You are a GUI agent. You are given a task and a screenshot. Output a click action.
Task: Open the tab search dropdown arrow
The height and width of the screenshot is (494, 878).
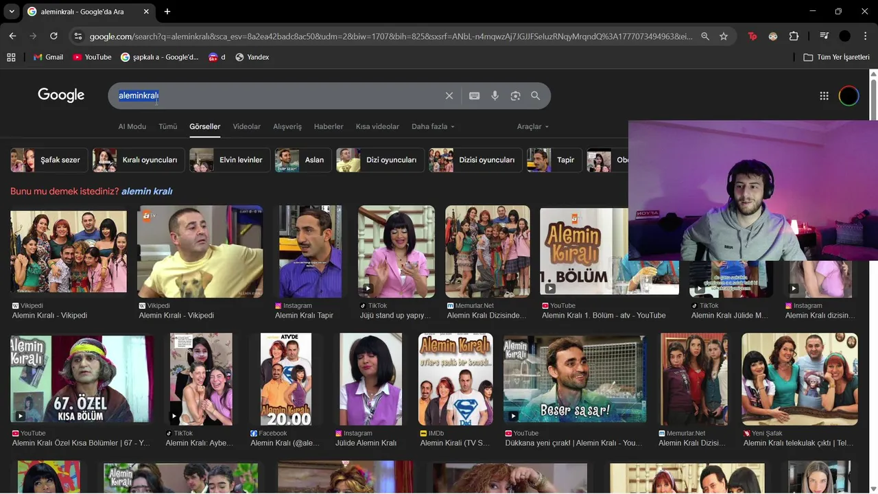12,12
